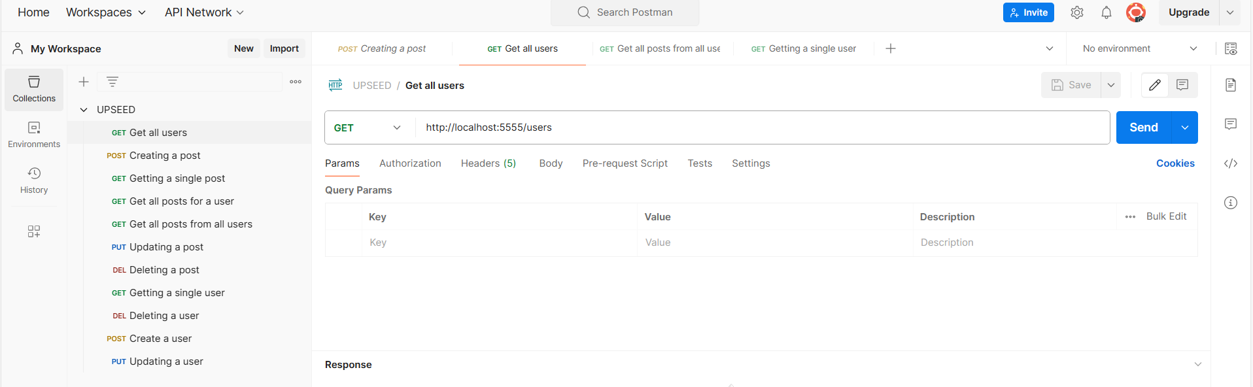Open the user avatar menu
The height and width of the screenshot is (387, 1253).
[x=1136, y=12]
